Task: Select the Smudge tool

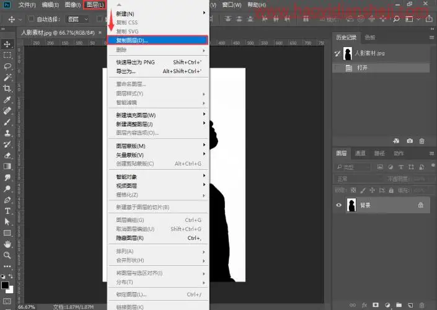Action: 7,177
